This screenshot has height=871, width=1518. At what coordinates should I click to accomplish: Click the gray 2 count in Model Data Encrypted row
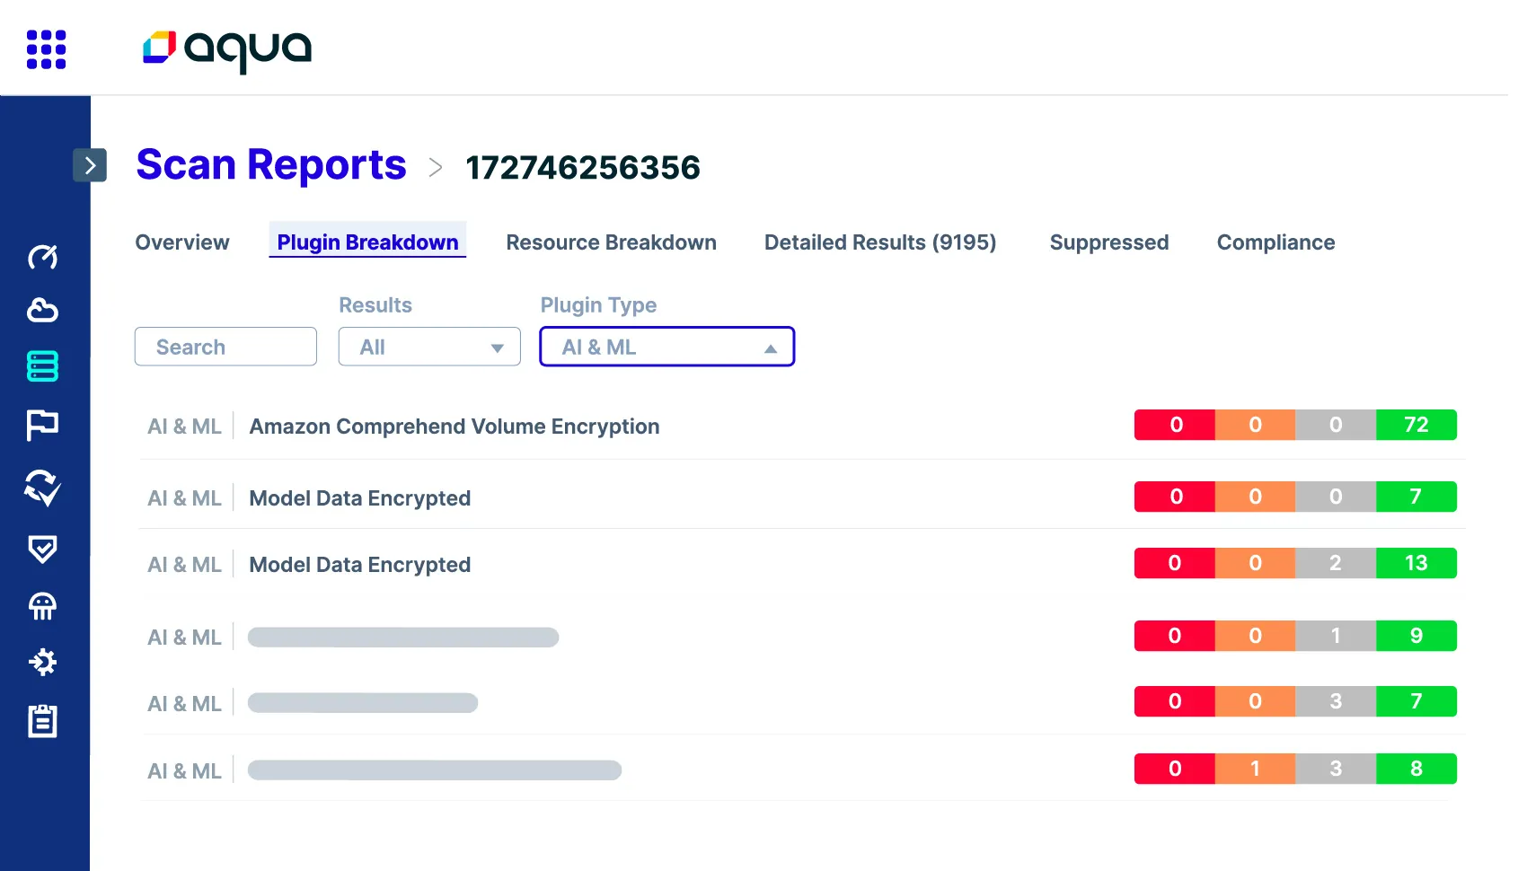click(x=1336, y=563)
